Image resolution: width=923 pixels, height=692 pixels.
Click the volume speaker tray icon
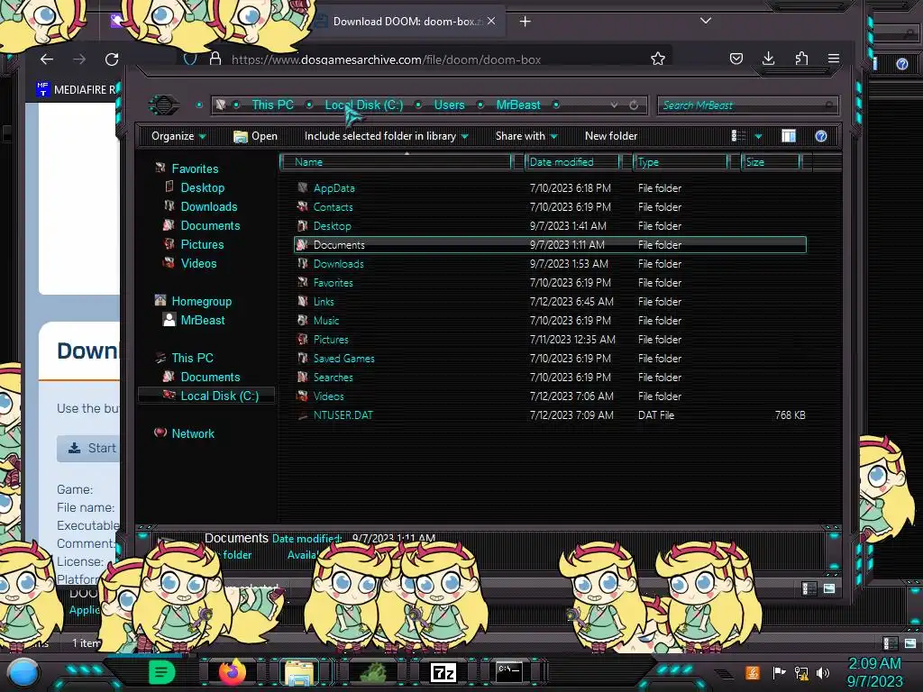tap(823, 672)
